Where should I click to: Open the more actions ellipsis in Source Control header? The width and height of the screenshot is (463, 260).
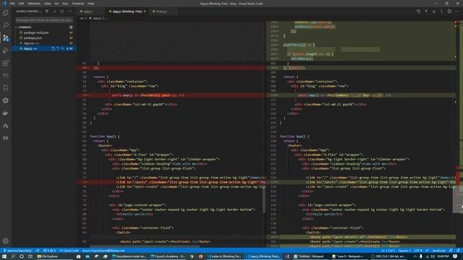pos(70,12)
